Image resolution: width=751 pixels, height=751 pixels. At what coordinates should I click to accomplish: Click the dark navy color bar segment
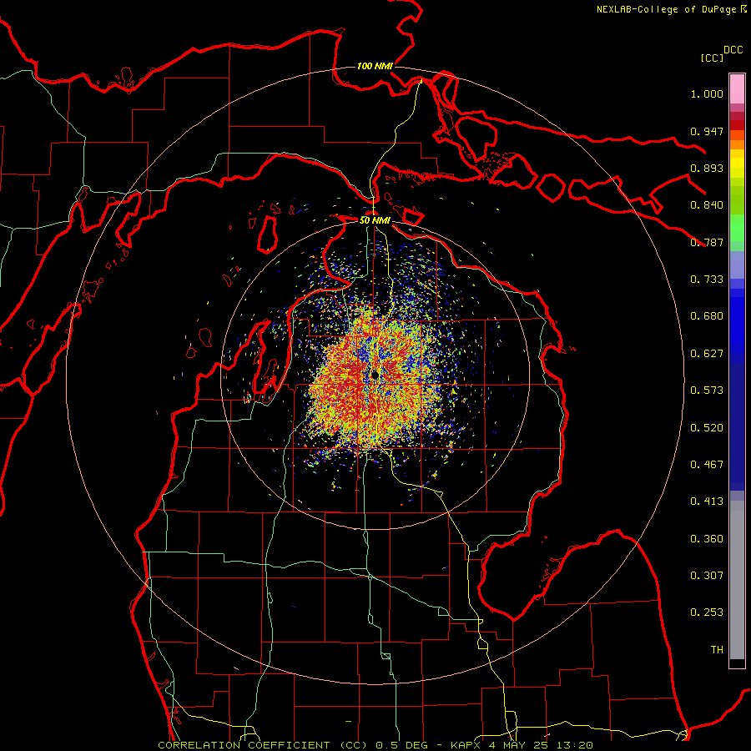[x=737, y=426]
